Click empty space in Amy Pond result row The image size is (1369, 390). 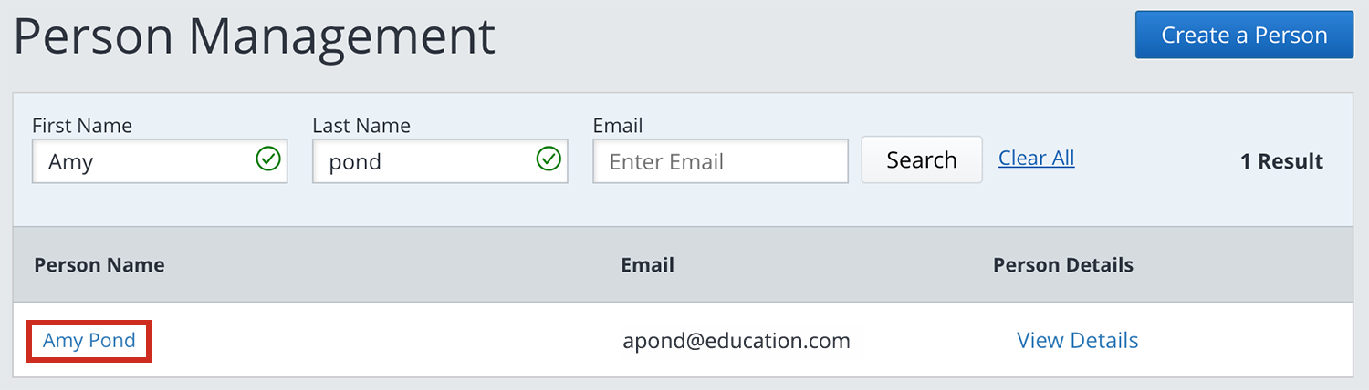pyautogui.click(x=383, y=341)
